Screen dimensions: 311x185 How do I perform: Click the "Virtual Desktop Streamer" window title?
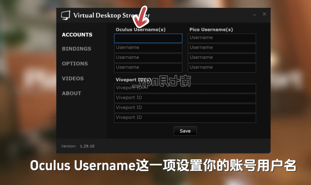click(112, 15)
